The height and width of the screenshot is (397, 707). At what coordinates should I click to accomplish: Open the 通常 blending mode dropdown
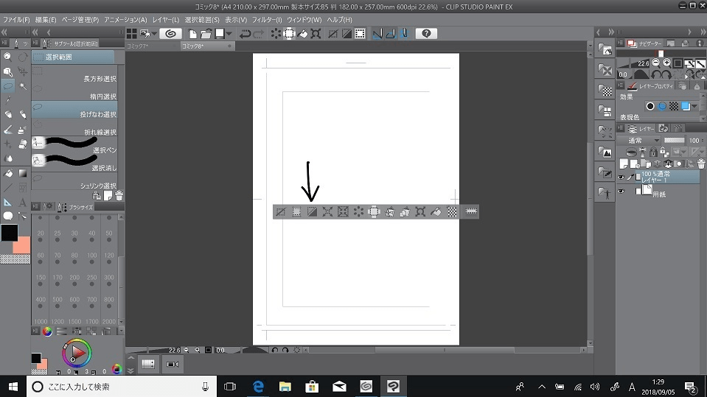pyautogui.click(x=640, y=140)
